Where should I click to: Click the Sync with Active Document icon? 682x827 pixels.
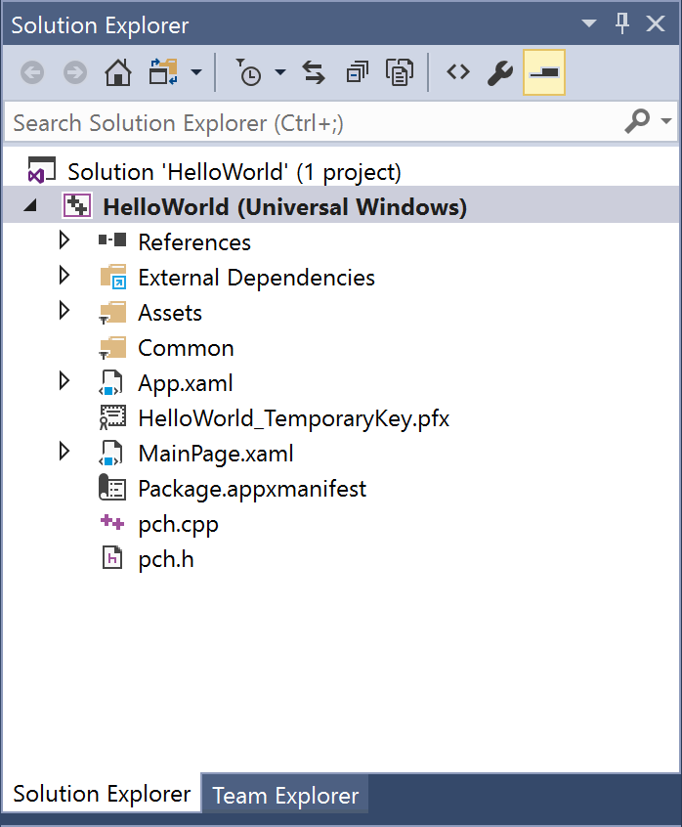[314, 72]
